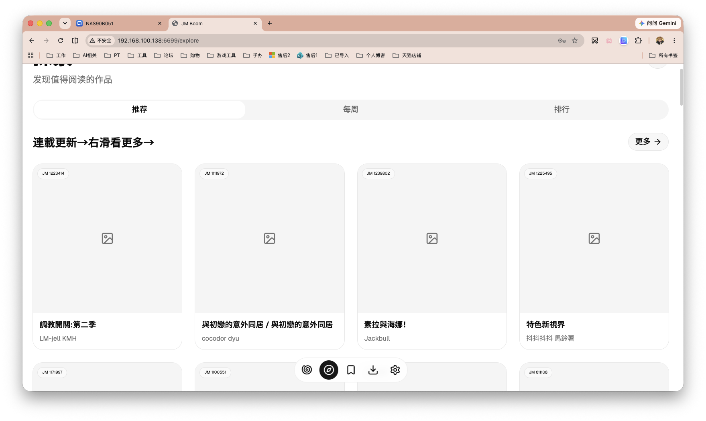Bookmark this page with the star icon

point(575,41)
